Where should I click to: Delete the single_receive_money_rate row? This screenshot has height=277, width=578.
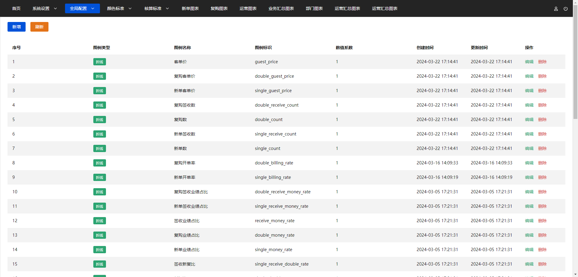(x=542, y=206)
